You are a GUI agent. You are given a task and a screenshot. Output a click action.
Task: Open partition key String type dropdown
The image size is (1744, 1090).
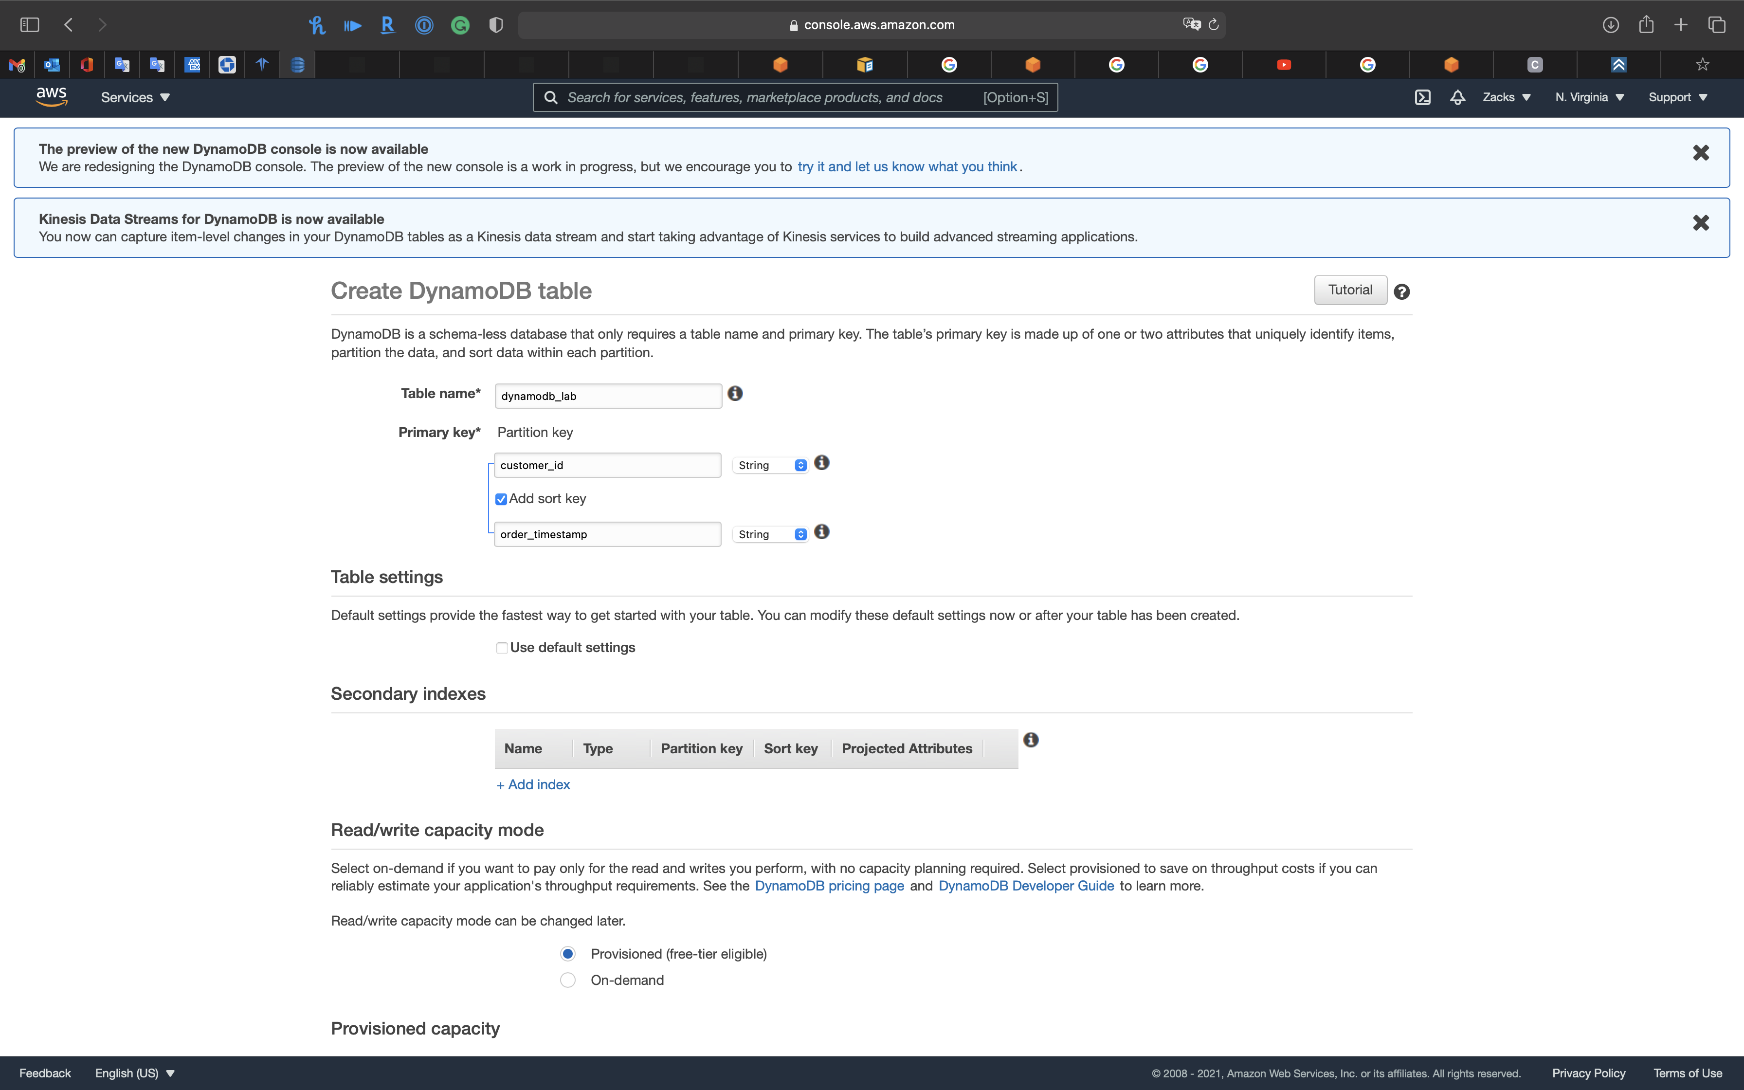pos(770,466)
